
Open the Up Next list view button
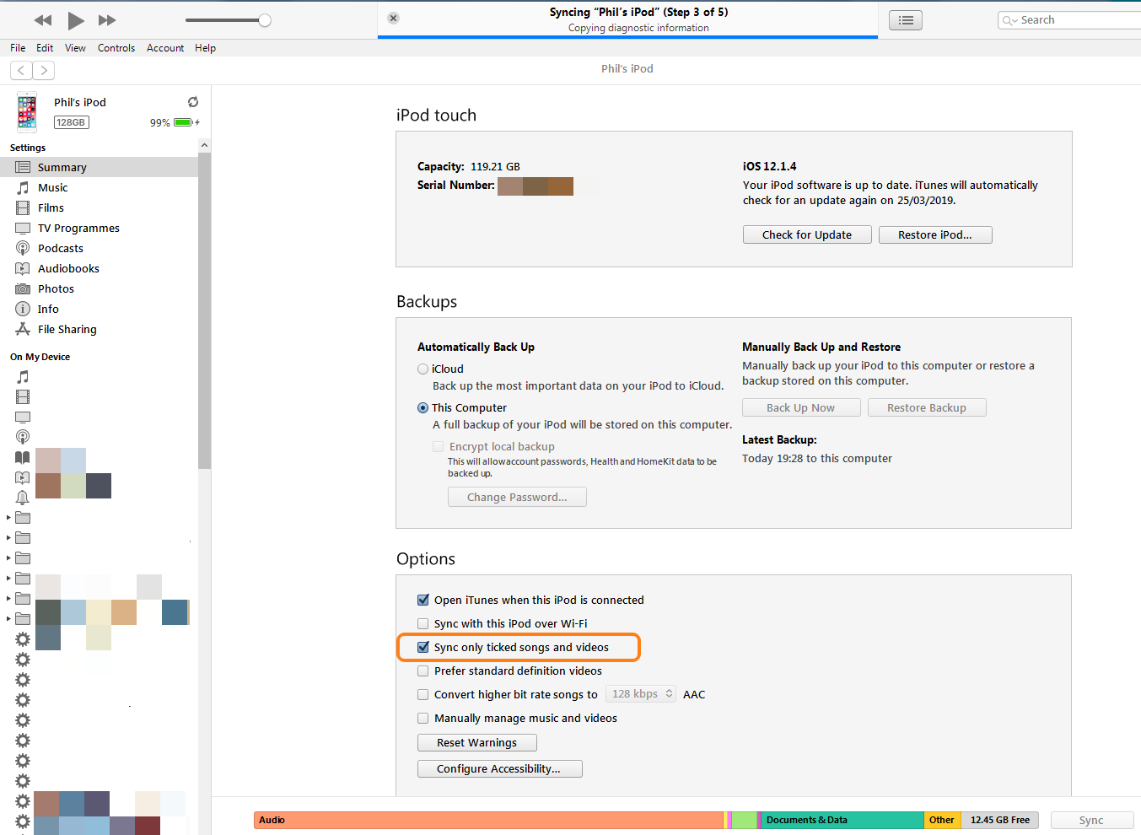coord(906,20)
